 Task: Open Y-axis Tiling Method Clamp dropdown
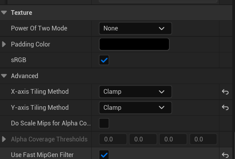[x=135, y=107]
